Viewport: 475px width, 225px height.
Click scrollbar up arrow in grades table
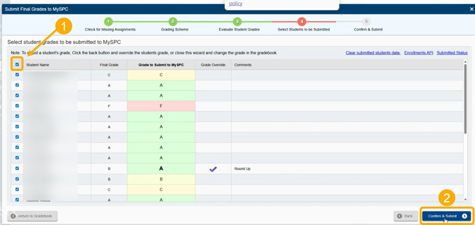coord(466,62)
